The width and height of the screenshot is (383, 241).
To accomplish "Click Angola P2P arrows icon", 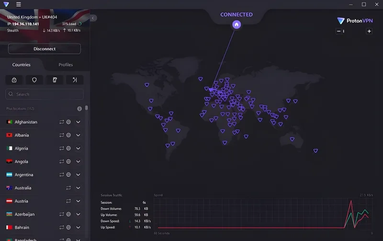I will 62,161.
